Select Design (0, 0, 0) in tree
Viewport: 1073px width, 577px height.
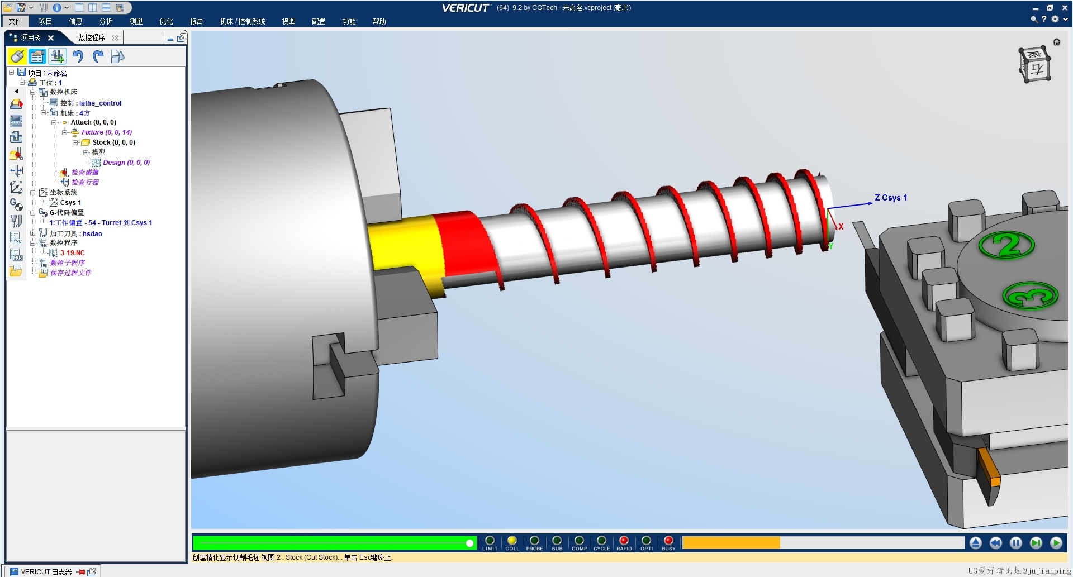click(x=126, y=163)
